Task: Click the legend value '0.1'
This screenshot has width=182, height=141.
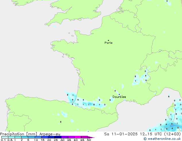Action: click(3, 140)
